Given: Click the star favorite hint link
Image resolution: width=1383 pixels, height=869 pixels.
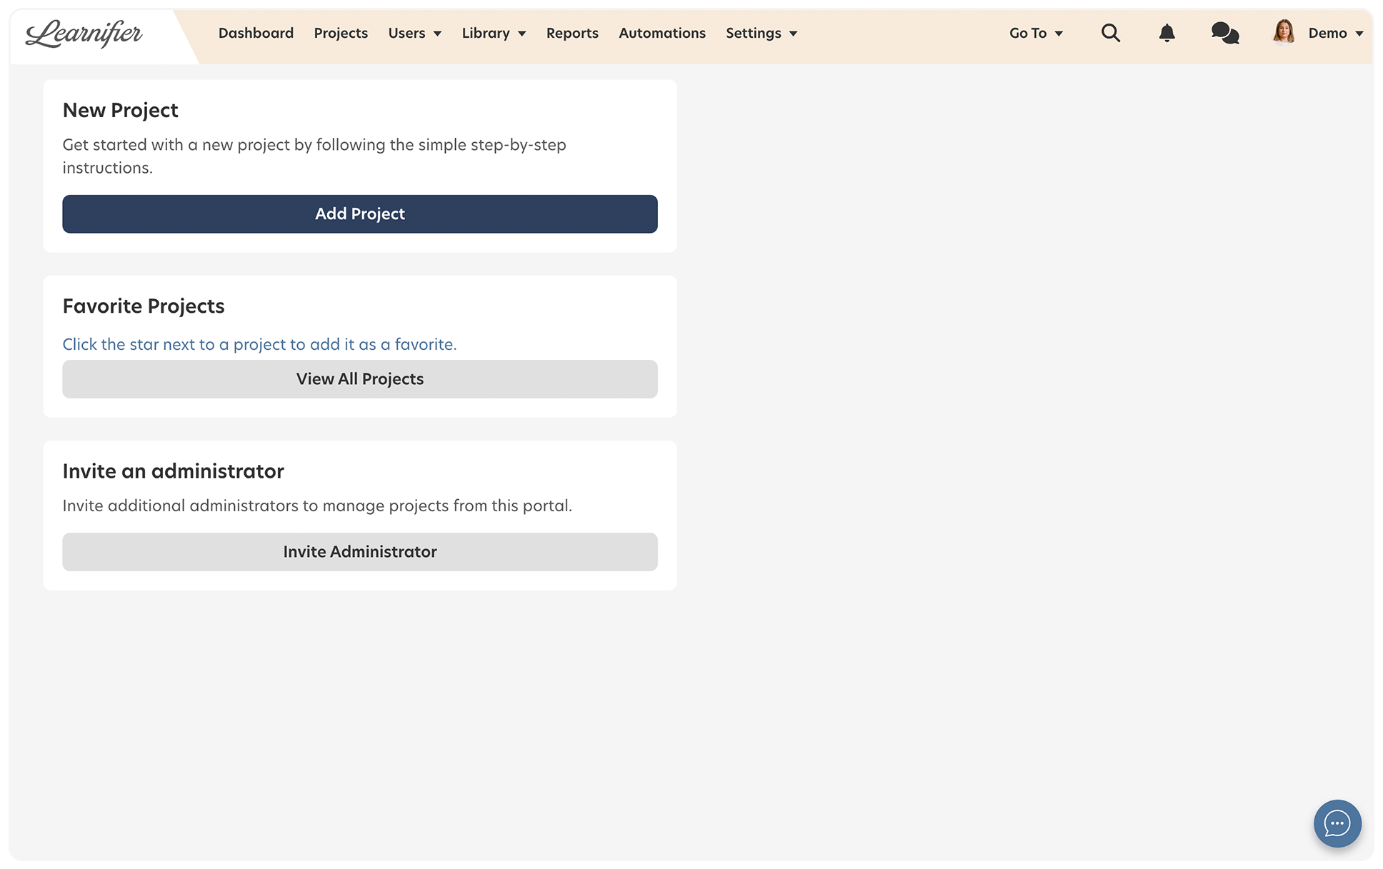Looking at the screenshot, I should (x=259, y=344).
